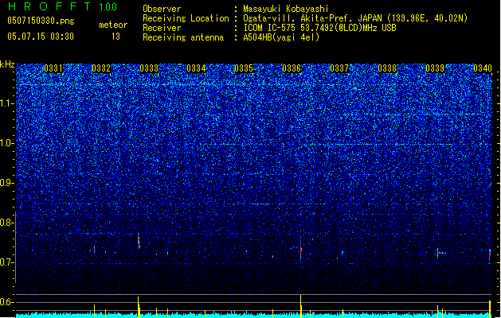Click the 0.8 kHz axis label
501x318 pixels.
tap(7, 223)
